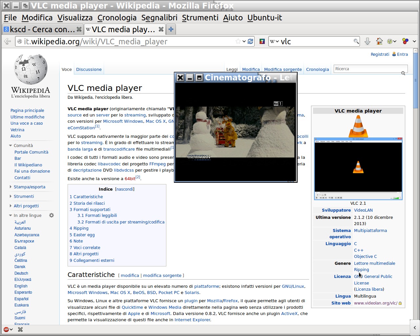Hide the Indice with nascondi toggle

[x=125, y=189]
